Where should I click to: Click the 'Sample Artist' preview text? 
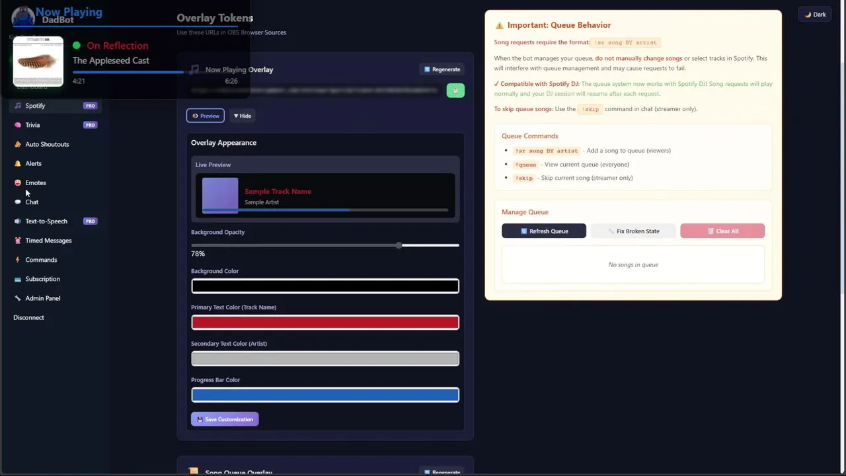click(x=262, y=202)
